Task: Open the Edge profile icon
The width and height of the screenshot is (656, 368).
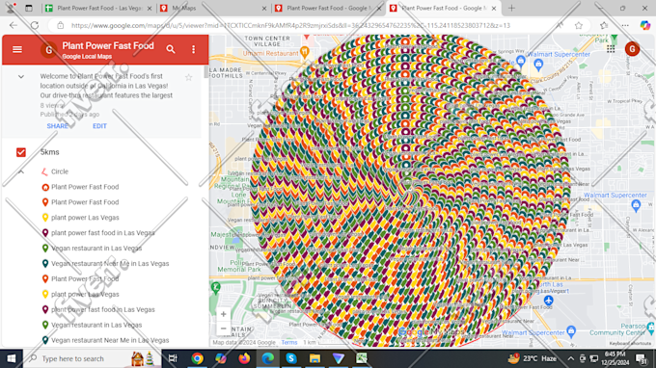Action: (12, 8)
